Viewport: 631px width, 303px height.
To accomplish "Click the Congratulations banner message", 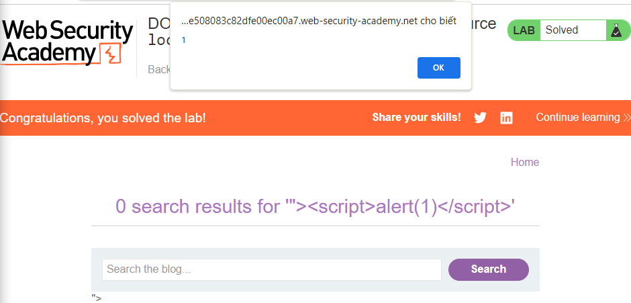I will (x=103, y=118).
